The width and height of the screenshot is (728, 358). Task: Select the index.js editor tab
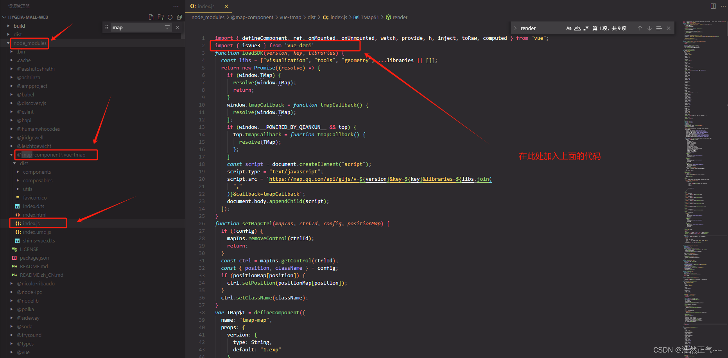[205, 6]
